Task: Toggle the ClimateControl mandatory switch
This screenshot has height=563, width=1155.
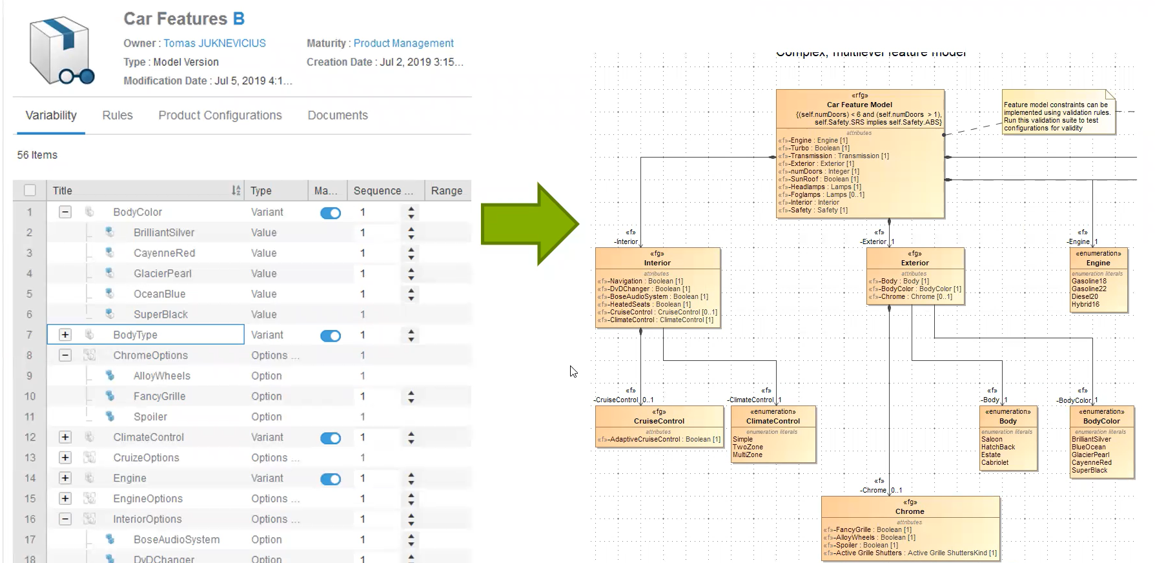Action: click(331, 438)
